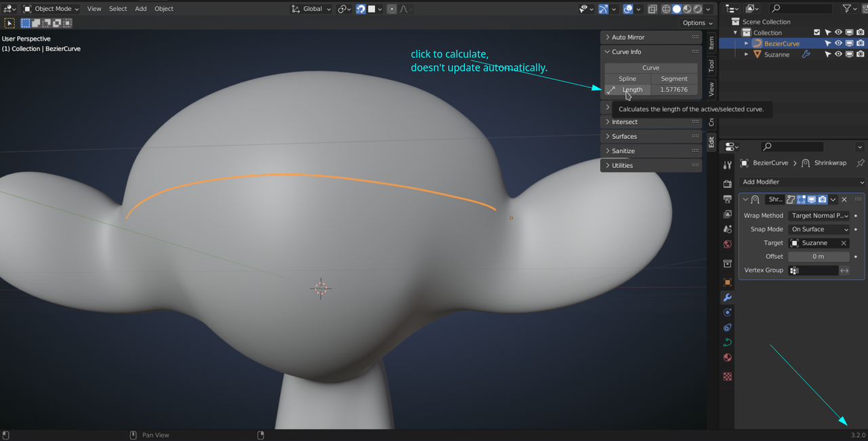Open the Material properties tab icon

click(728, 358)
